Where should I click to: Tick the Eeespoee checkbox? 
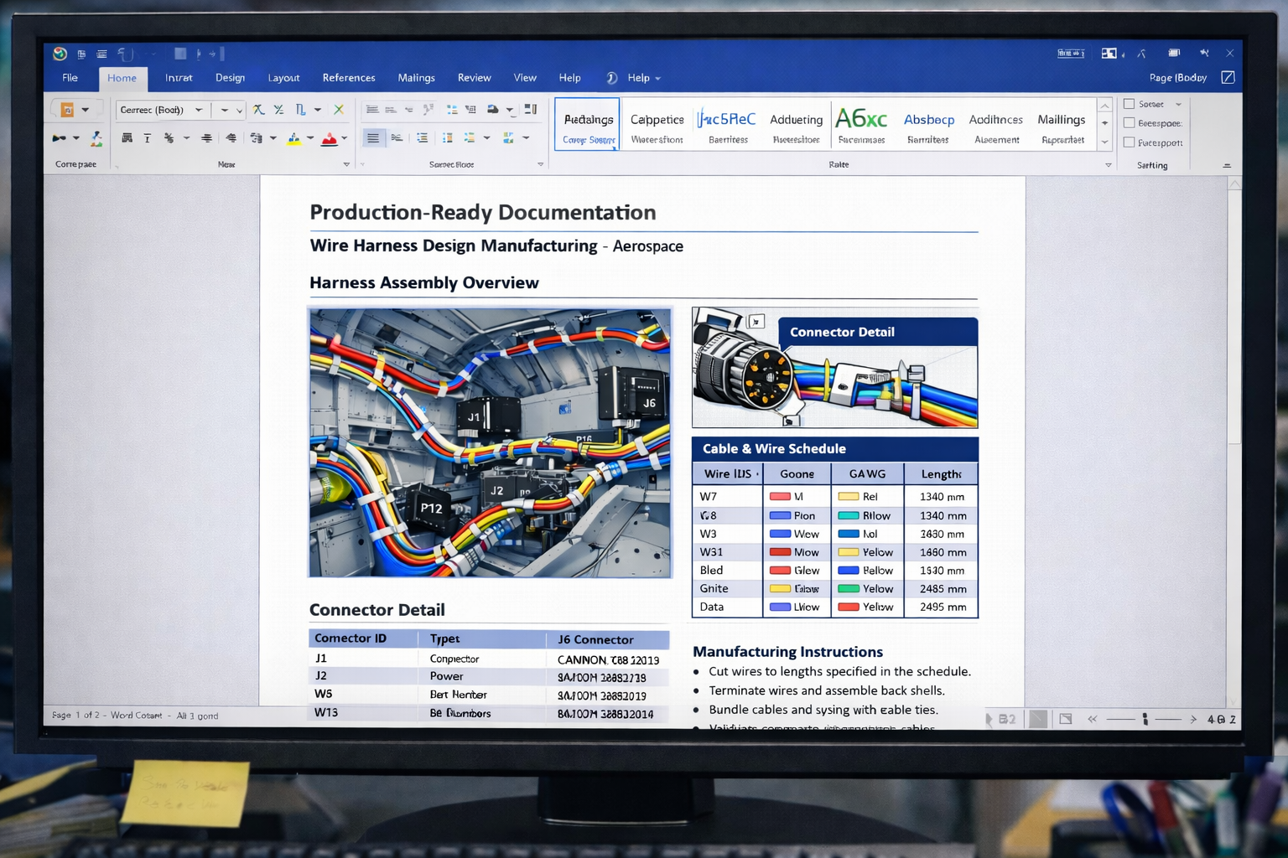pos(1129,123)
